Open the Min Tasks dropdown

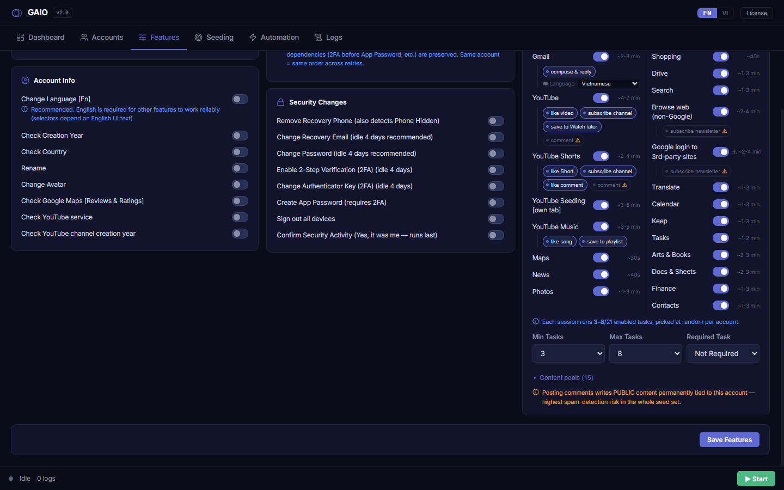click(x=568, y=353)
